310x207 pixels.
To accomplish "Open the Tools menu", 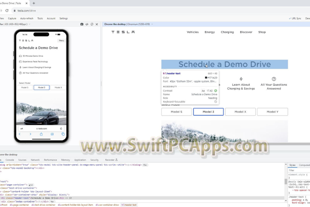I will [40, 19].
